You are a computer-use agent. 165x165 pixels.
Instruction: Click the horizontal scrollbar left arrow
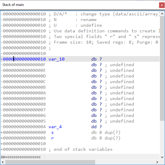tap(3, 162)
